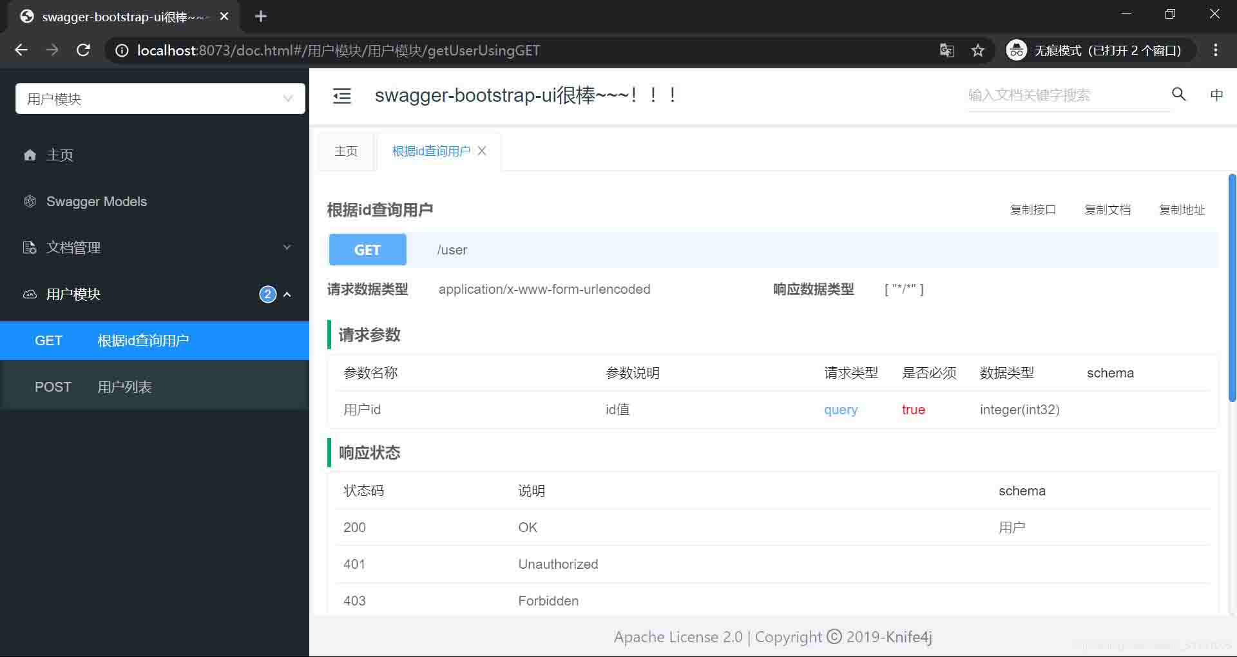
Task: Select POST 用户列表 in sidebar
Action: pos(155,387)
